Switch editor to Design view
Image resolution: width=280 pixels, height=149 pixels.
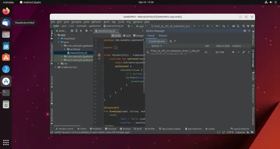tap(138, 35)
